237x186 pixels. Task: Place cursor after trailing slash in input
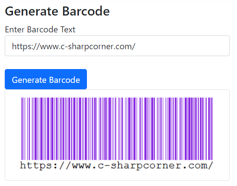(x=135, y=46)
